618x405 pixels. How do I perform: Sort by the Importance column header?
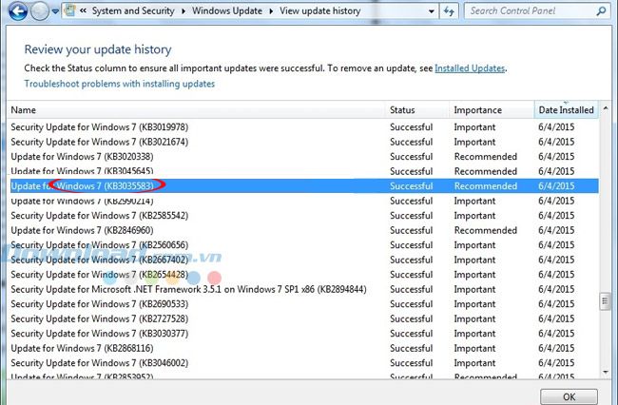492,110
